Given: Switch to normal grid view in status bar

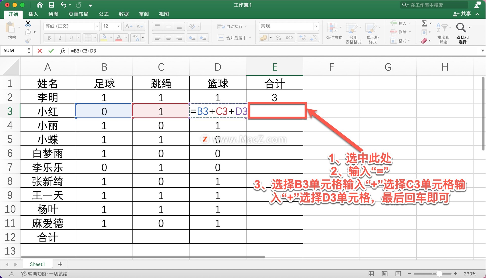Looking at the screenshot, I should pyautogui.click(x=371, y=274).
